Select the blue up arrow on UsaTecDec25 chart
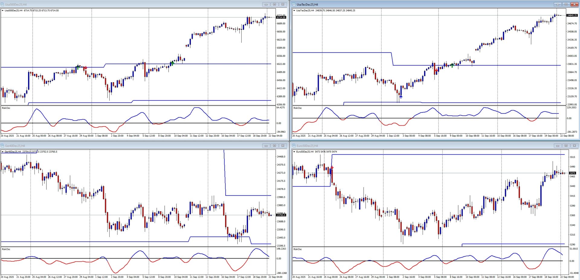This screenshot has width=580, height=280. point(401,97)
